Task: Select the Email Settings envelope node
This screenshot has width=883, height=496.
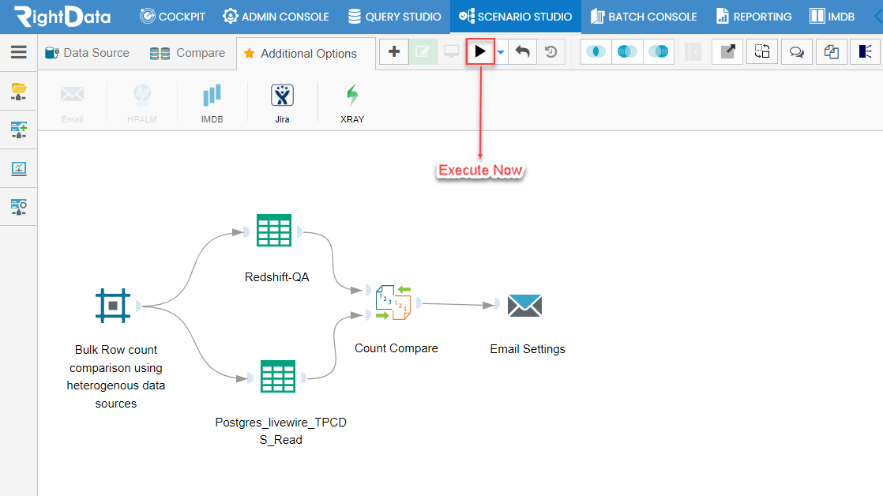Action: 524,306
